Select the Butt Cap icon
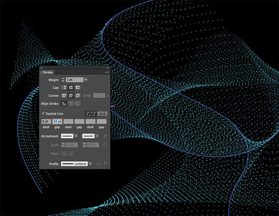 pyautogui.click(x=64, y=87)
